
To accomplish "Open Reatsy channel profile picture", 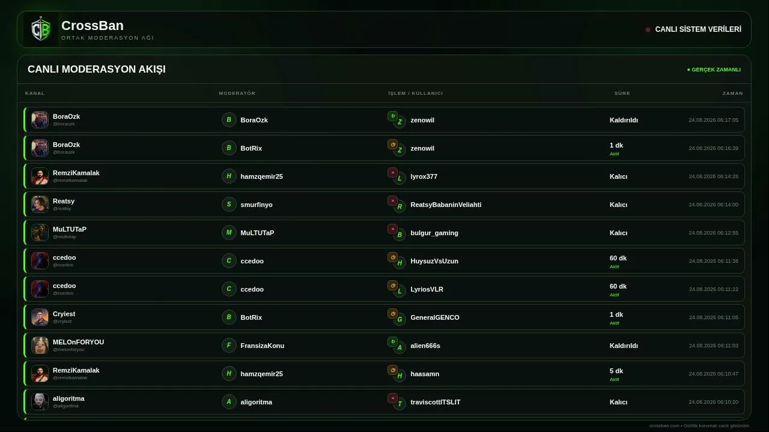I will (40, 204).
